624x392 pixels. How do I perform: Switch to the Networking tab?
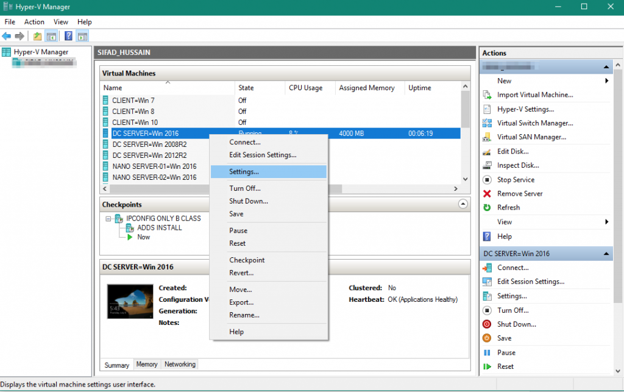coord(180,365)
